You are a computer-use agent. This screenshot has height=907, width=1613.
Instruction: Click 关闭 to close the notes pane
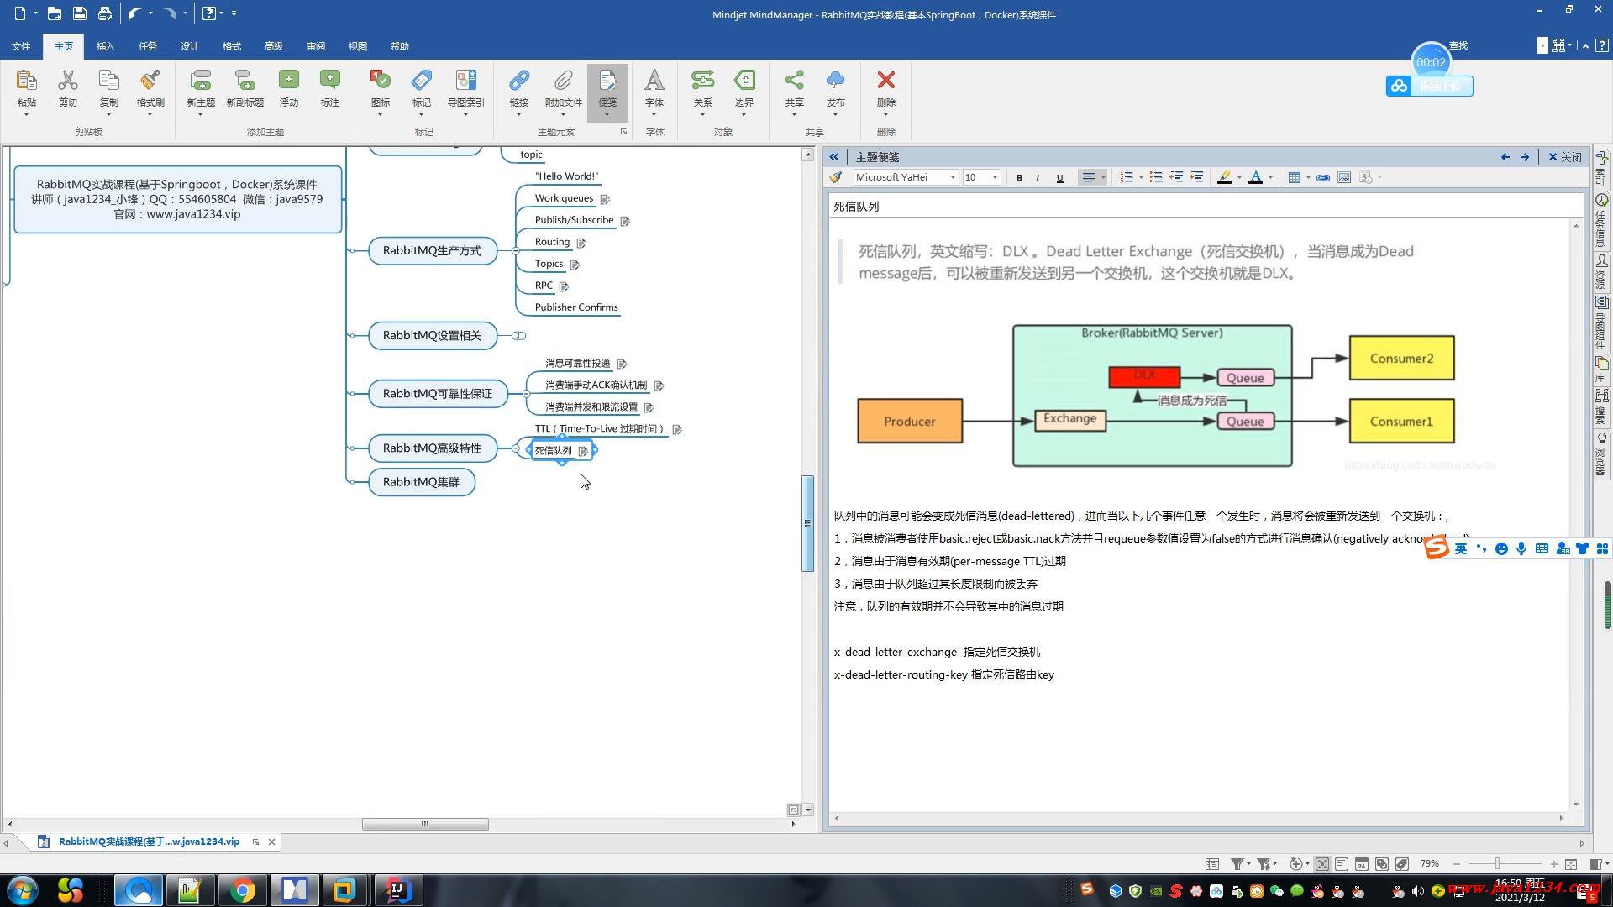point(1565,157)
